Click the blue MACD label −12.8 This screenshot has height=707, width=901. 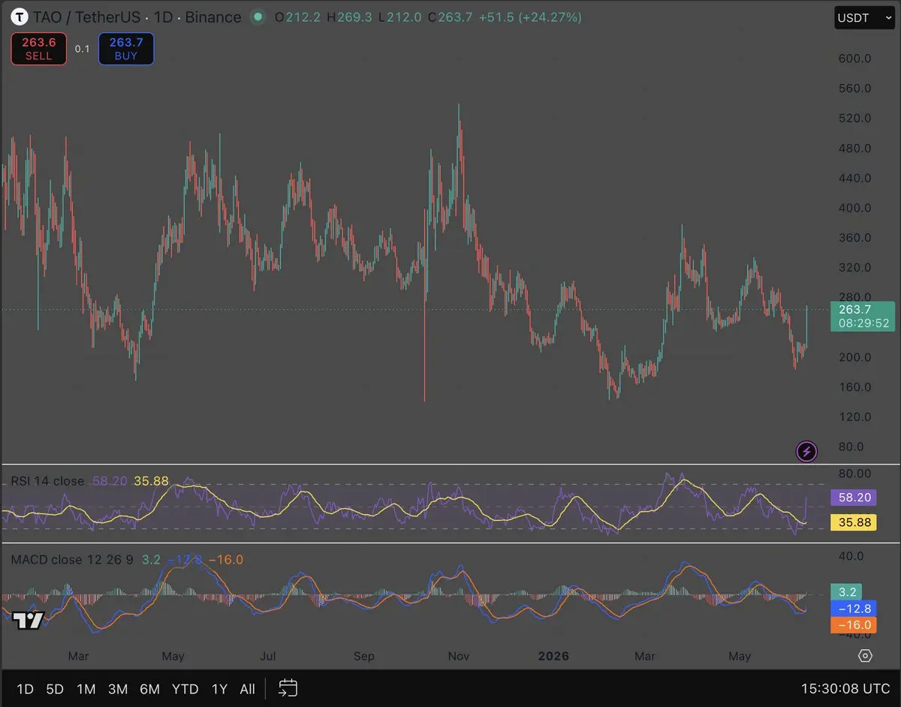(854, 608)
